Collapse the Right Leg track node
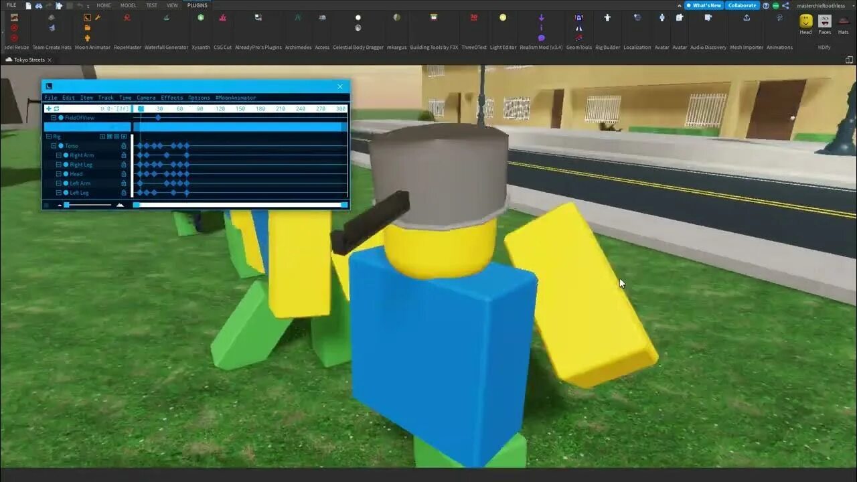 59,165
